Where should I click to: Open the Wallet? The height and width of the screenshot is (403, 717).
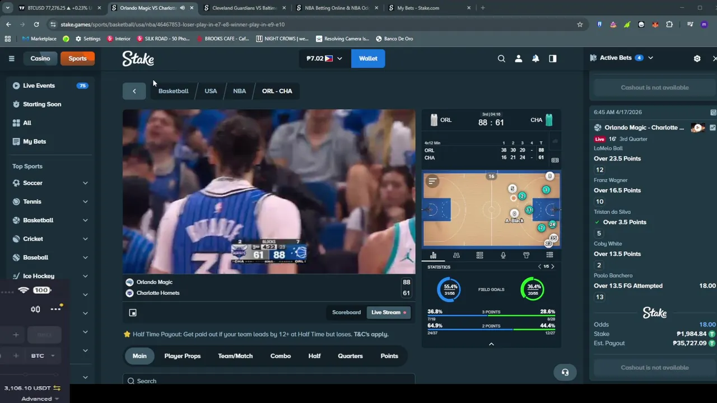pyautogui.click(x=368, y=58)
